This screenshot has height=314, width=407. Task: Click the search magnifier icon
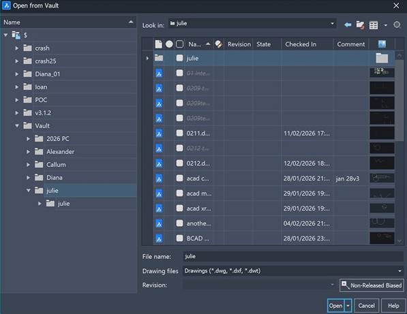(x=397, y=25)
